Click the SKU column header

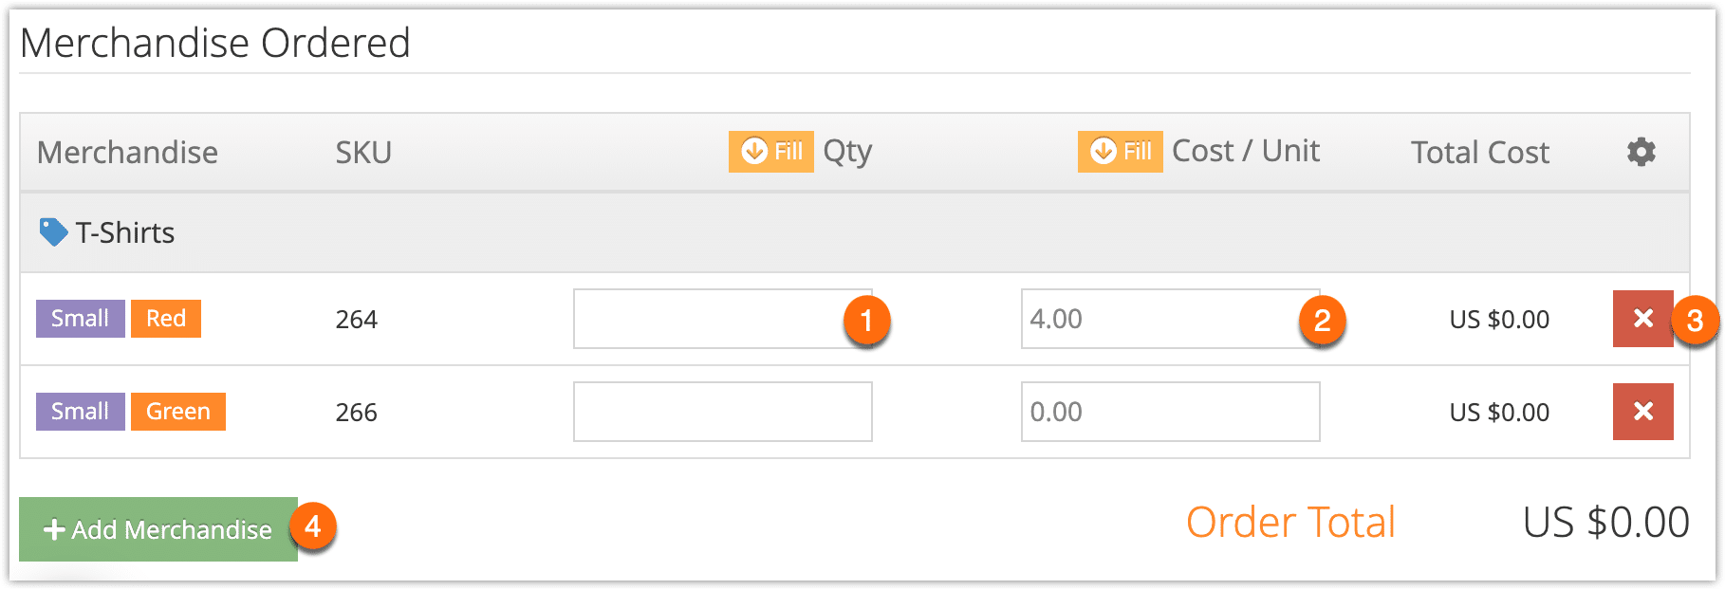tap(363, 153)
